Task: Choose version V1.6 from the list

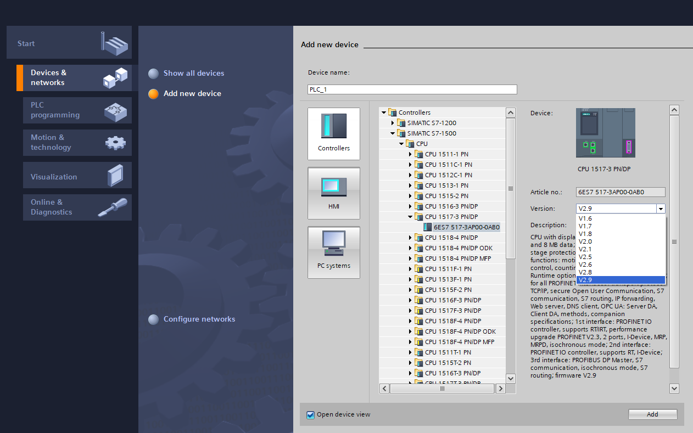Action: coord(621,218)
